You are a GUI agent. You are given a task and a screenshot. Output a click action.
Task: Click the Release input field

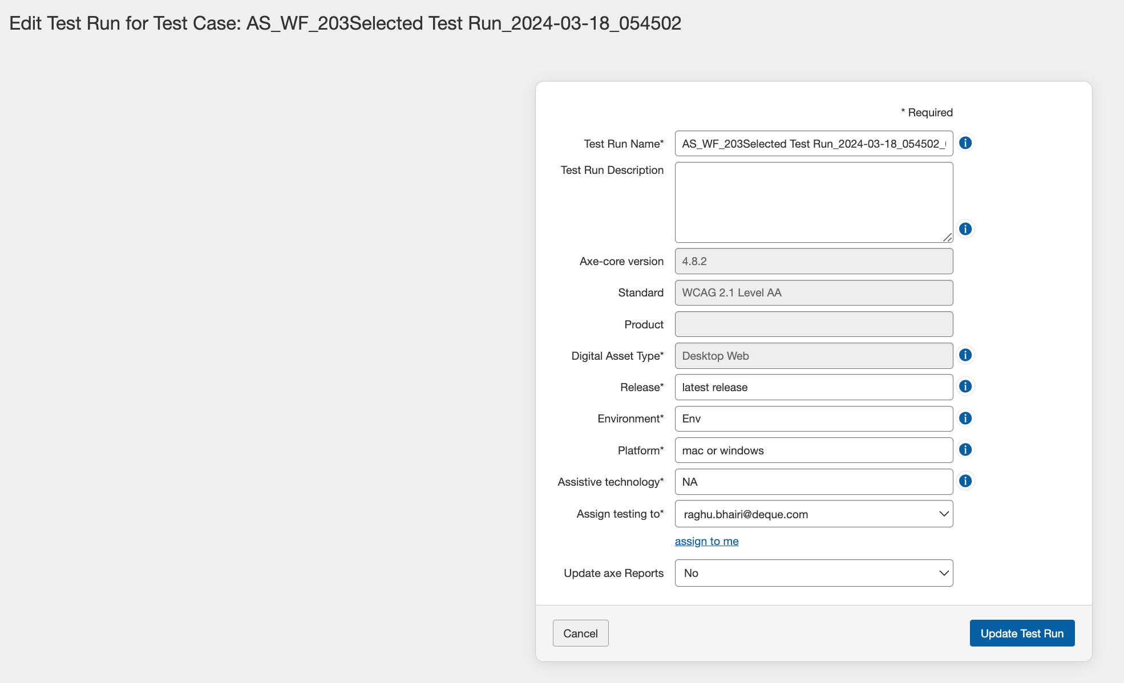pyautogui.click(x=814, y=387)
